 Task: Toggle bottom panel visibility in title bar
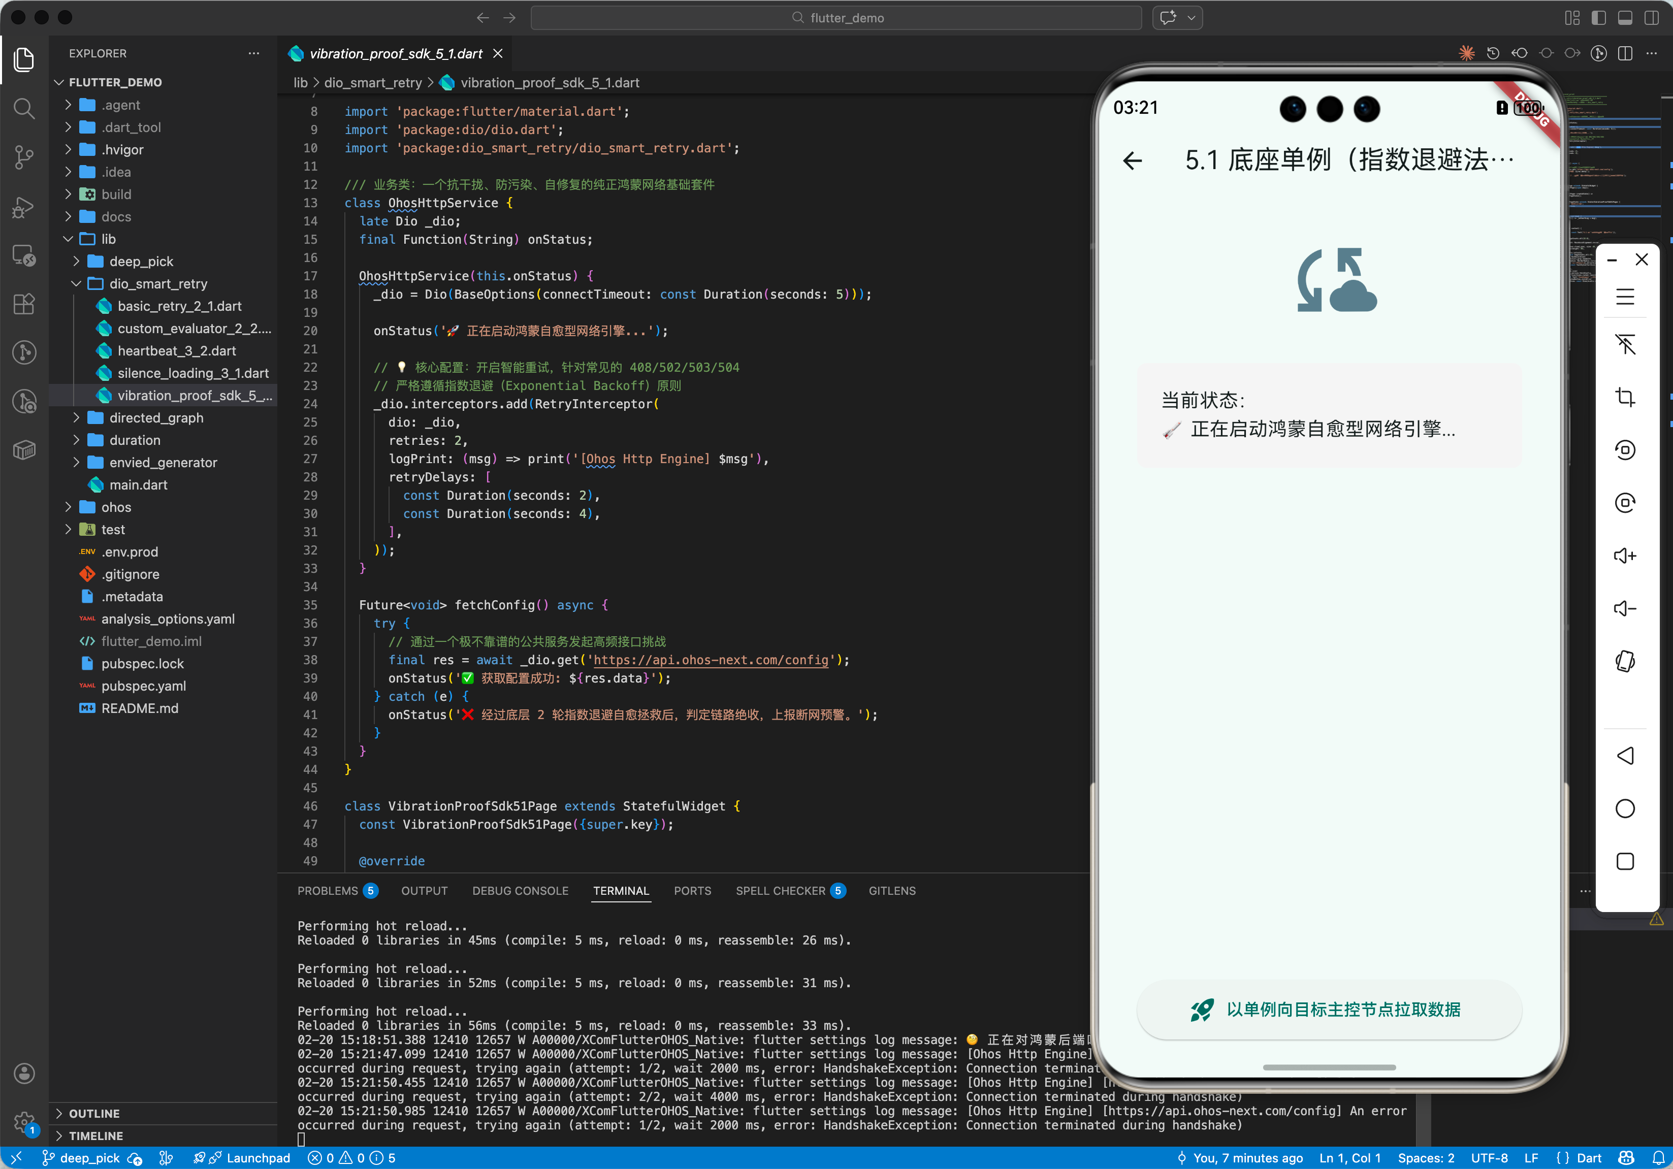tap(1625, 17)
